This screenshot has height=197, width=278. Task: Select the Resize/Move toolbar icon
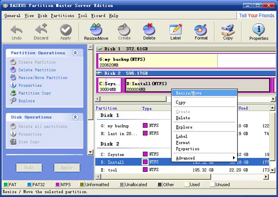click(x=96, y=29)
